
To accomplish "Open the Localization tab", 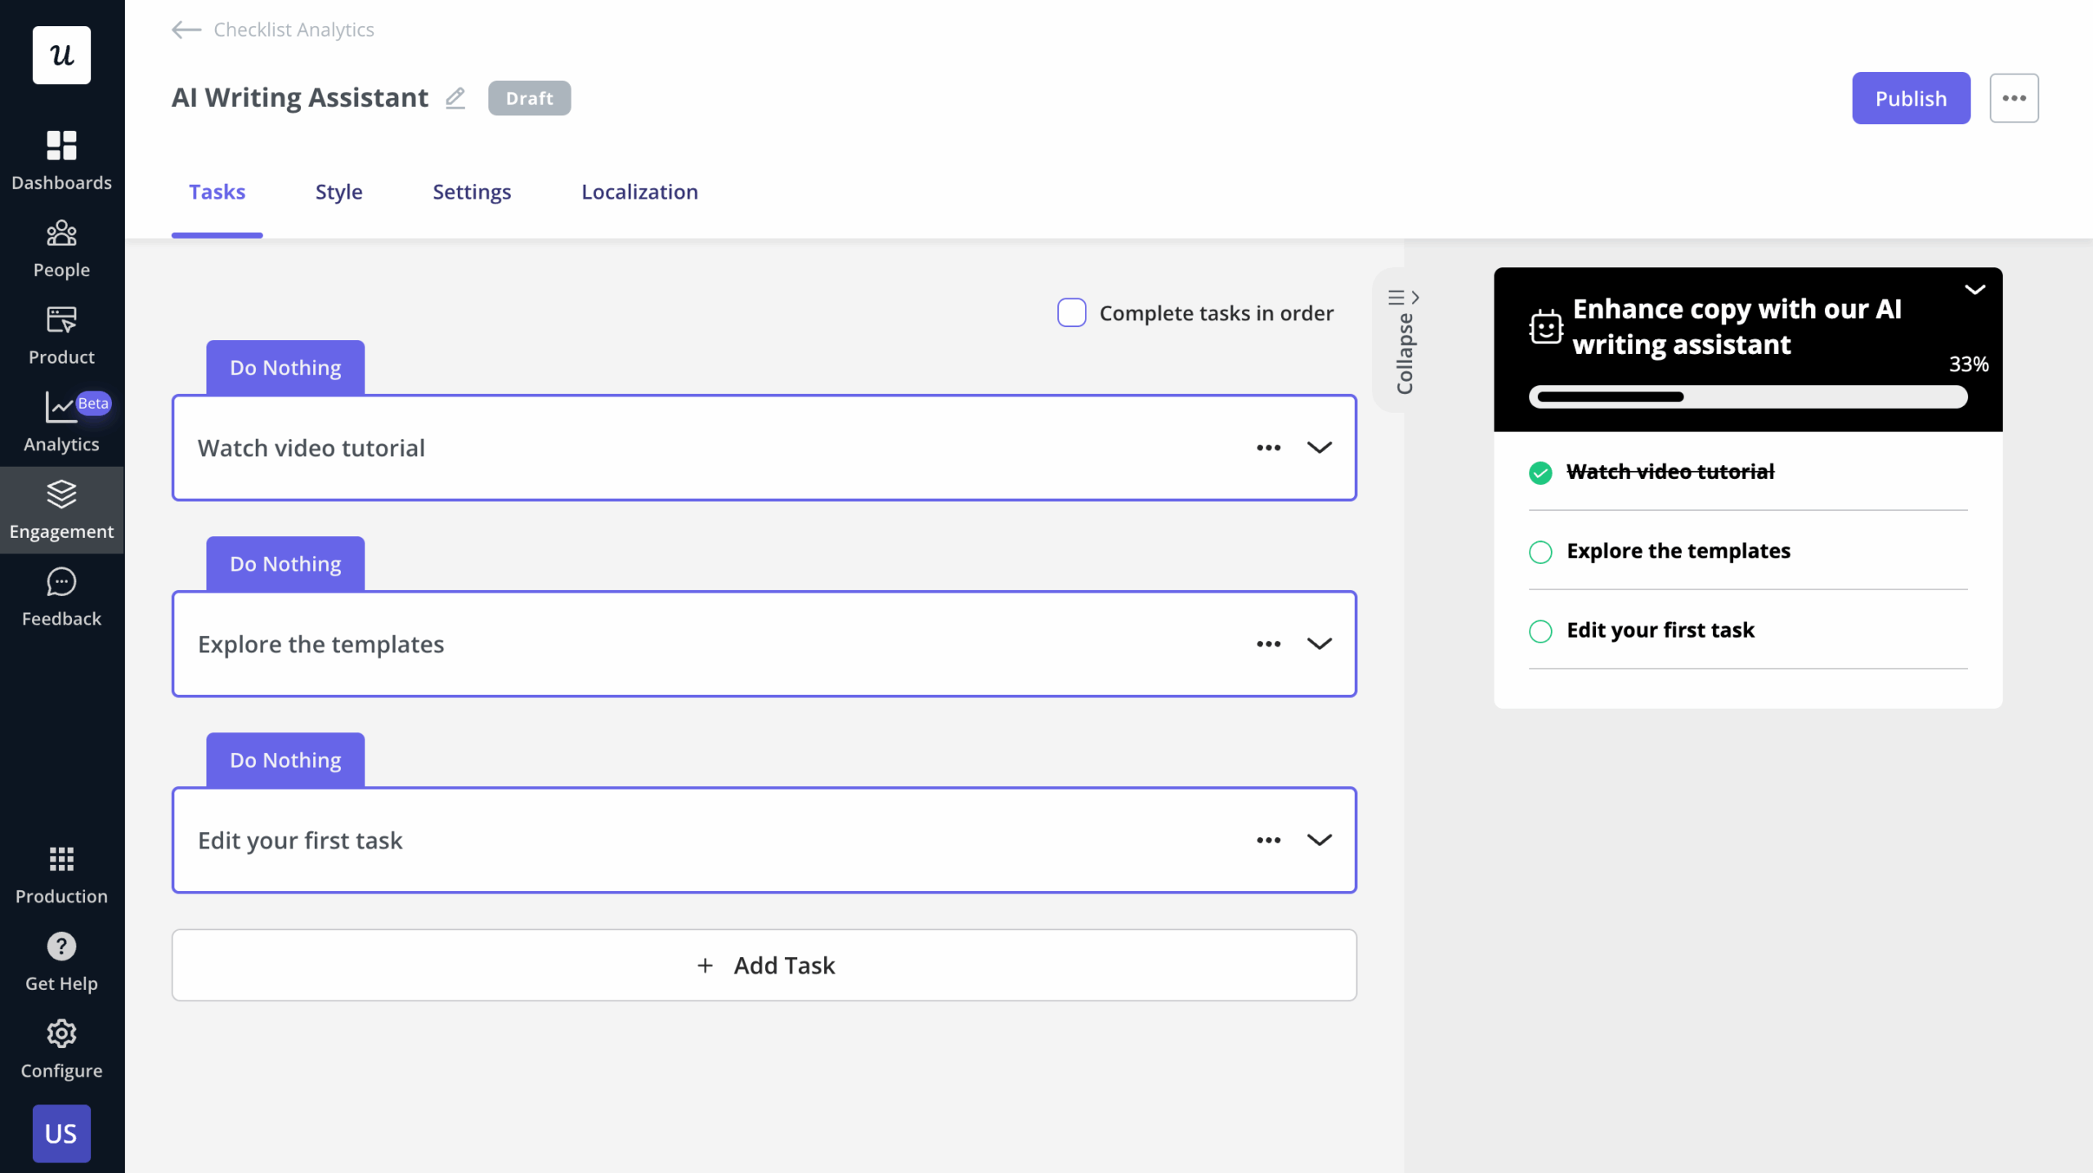I will click(639, 191).
